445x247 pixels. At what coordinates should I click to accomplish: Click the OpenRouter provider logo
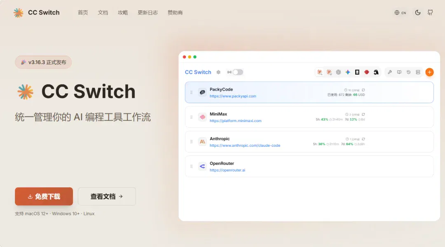point(202,166)
